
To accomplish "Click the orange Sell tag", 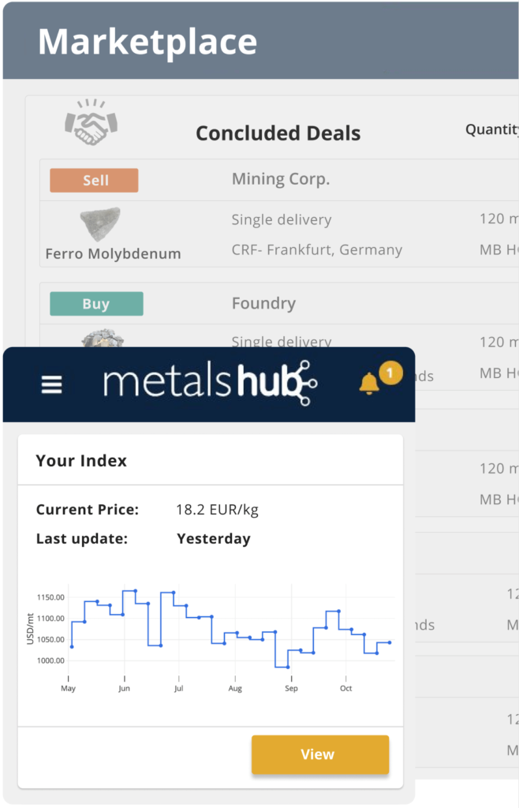I will [94, 181].
